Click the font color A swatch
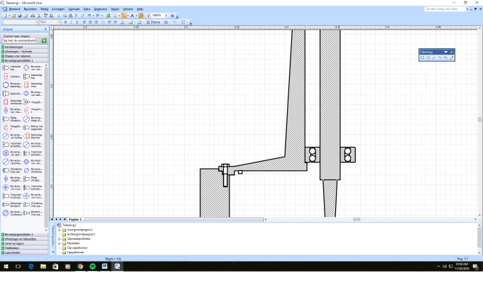 122,22
